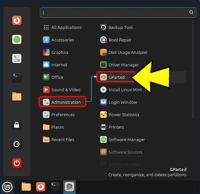Open Driver Manager
200x194 pixels.
119,65
